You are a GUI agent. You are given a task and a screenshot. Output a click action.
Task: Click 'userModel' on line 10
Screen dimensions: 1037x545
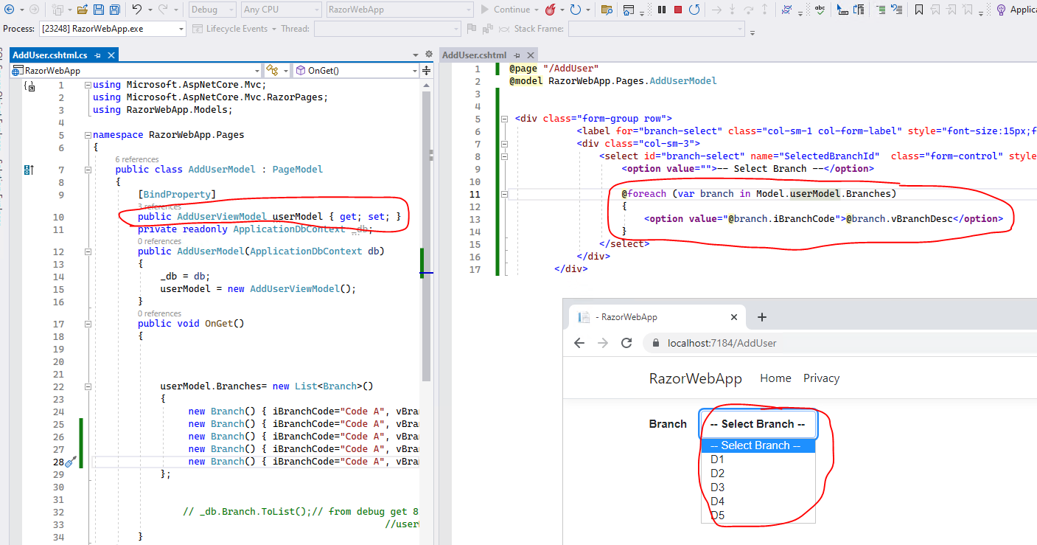297,217
